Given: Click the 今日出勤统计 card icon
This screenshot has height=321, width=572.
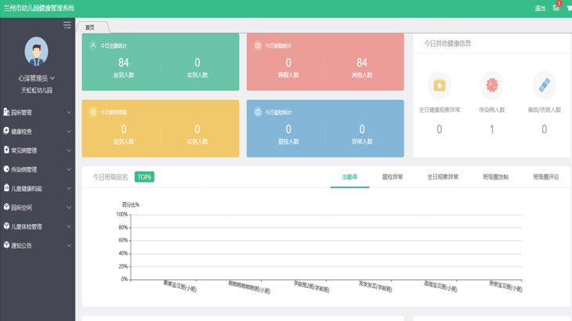Looking at the screenshot, I should coord(93,45).
